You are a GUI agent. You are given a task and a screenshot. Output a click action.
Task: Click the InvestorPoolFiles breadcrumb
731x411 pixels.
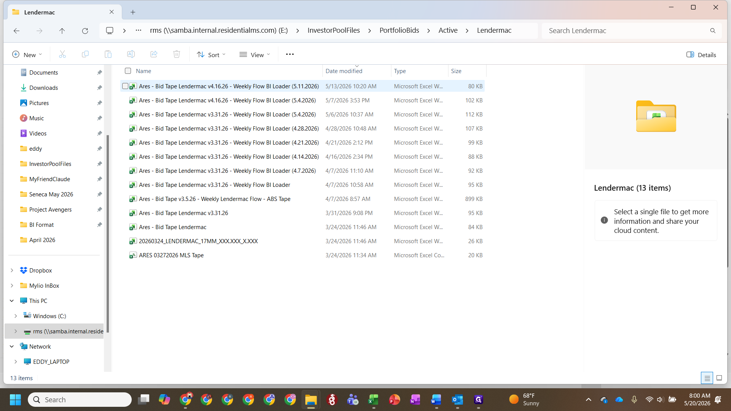tap(334, 30)
